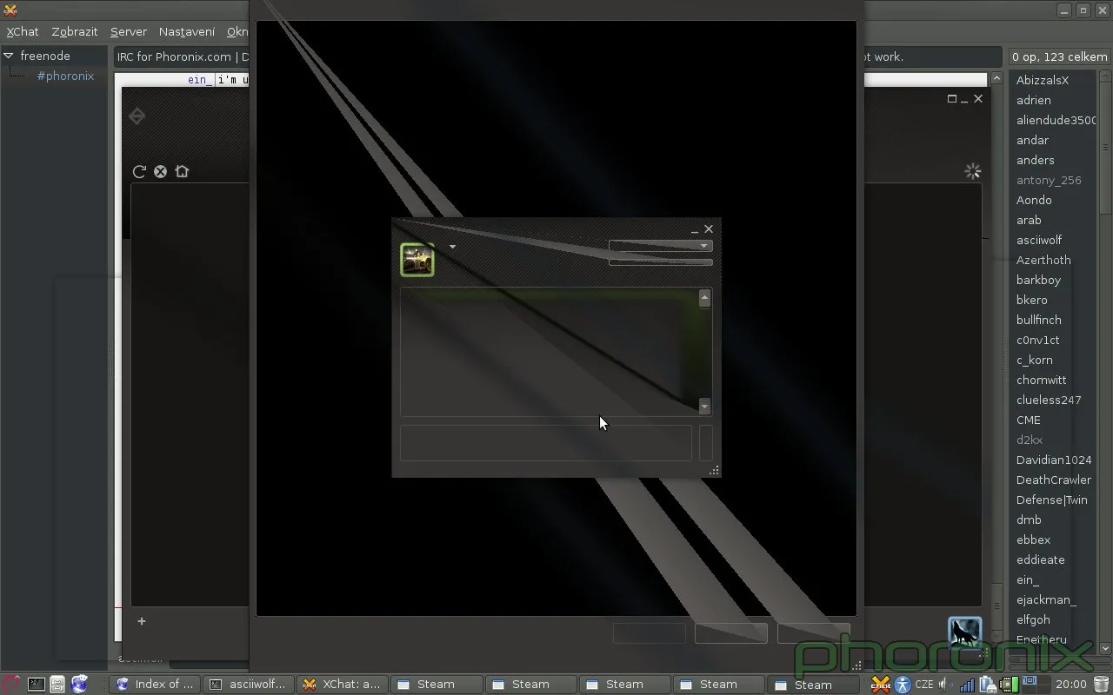Image resolution: width=1113 pixels, height=695 pixels.
Task: Open the dropdown arrow beside the chat avatar
Action: (x=452, y=247)
